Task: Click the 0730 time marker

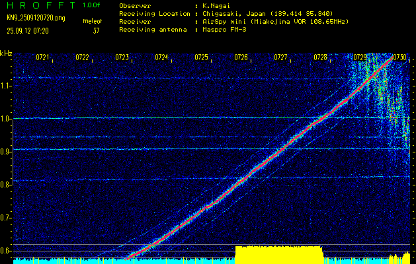Action: pyautogui.click(x=400, y=57)
